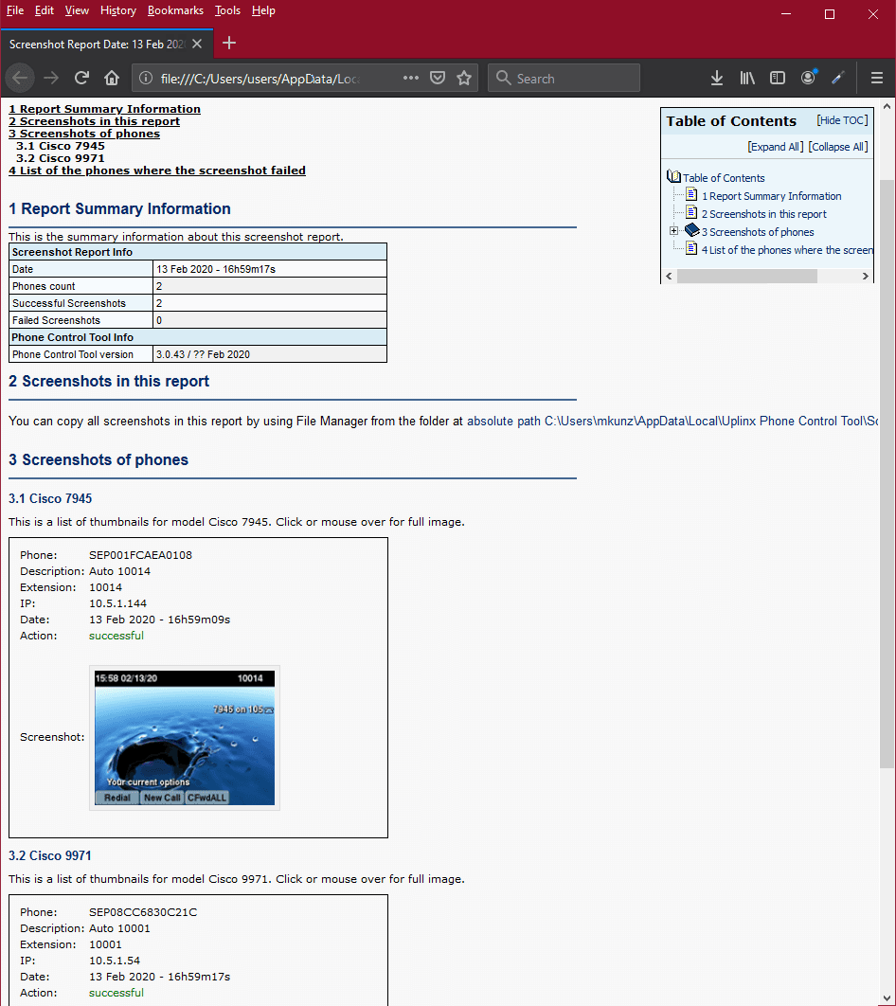Open the View menu
Image resolution: width=896 pixels, height=1006 pixels.
click(77, 11)
